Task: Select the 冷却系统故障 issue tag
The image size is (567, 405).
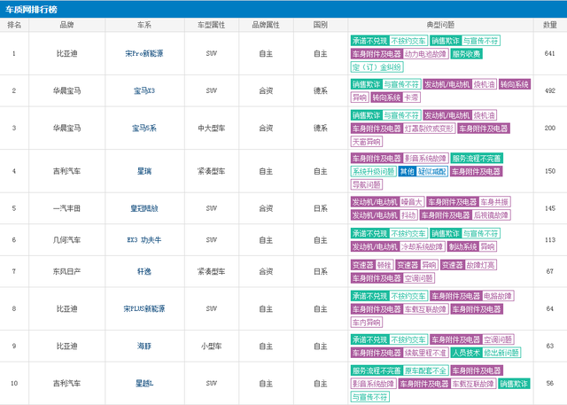Action: 422,246
